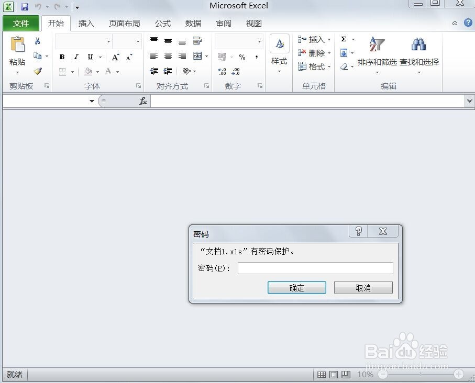475x383 pixels.
Task: Click the Copy icon below the scissors
Action: 37,55
